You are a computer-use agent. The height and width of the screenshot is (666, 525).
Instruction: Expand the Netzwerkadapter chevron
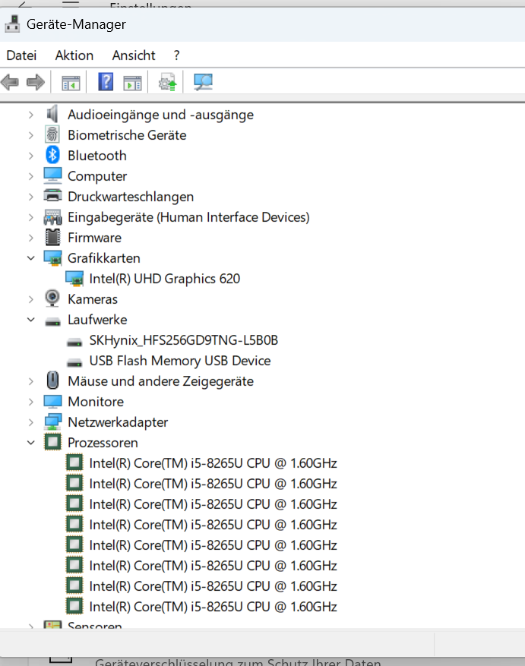click(x=30, y=422)
